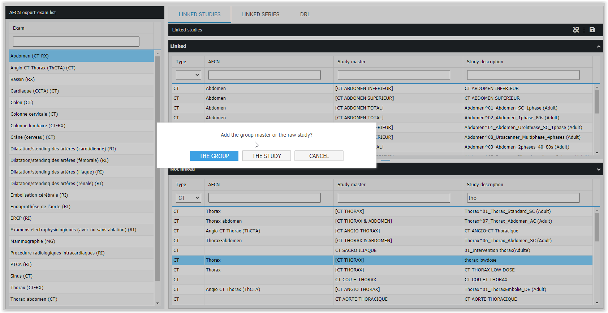The height and width of the screenshot is (313, 608).
Task: Switch to the Linked Series tab
Action: coord(260,14)
